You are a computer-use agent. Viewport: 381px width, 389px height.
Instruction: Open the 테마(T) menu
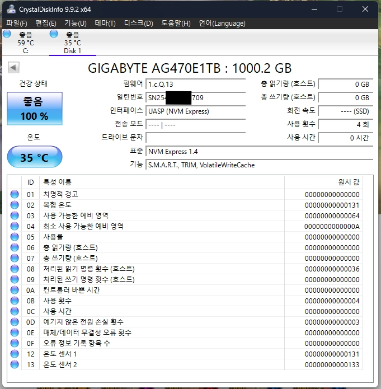pyautogui.click(x=105, y=24)
